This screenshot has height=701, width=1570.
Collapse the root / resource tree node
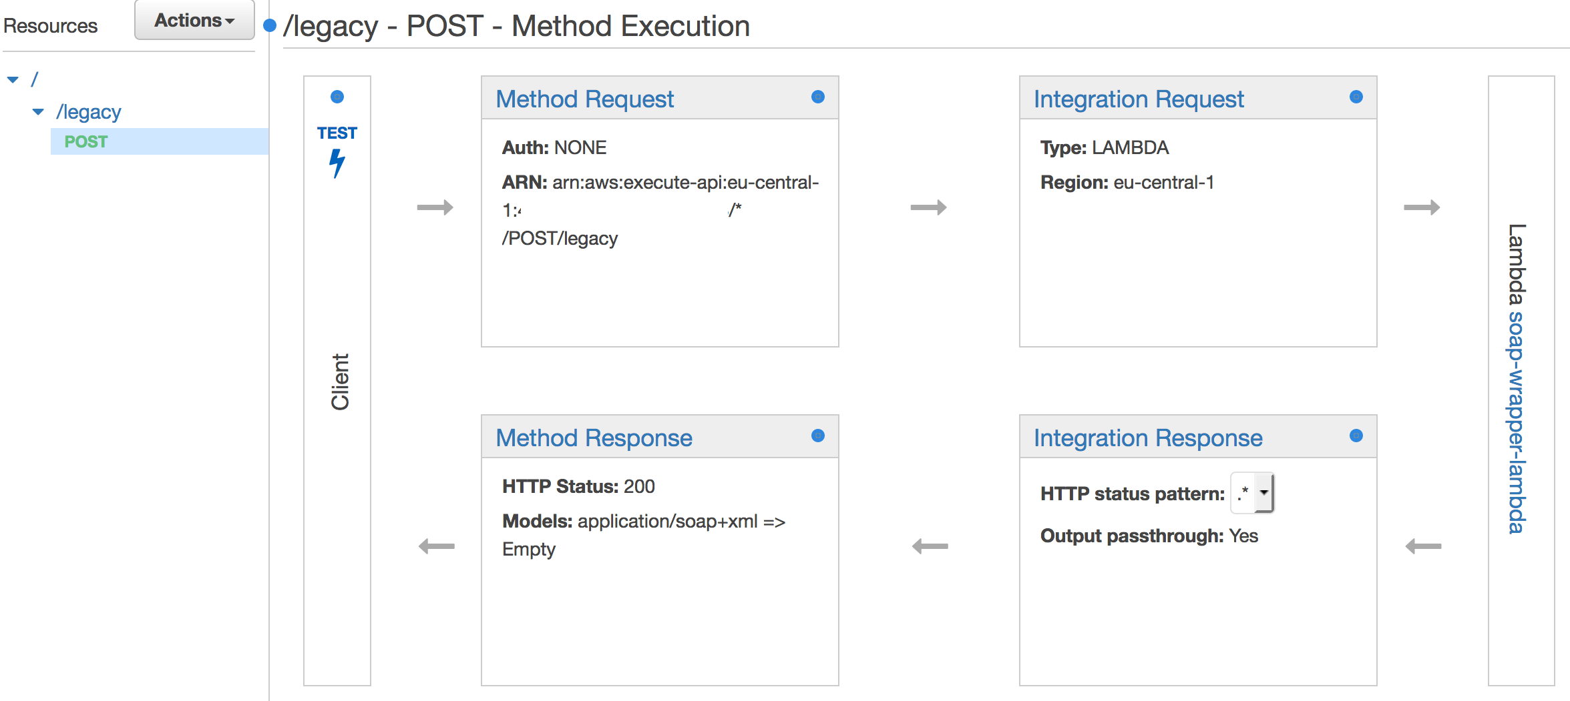(x=13, y=80)
